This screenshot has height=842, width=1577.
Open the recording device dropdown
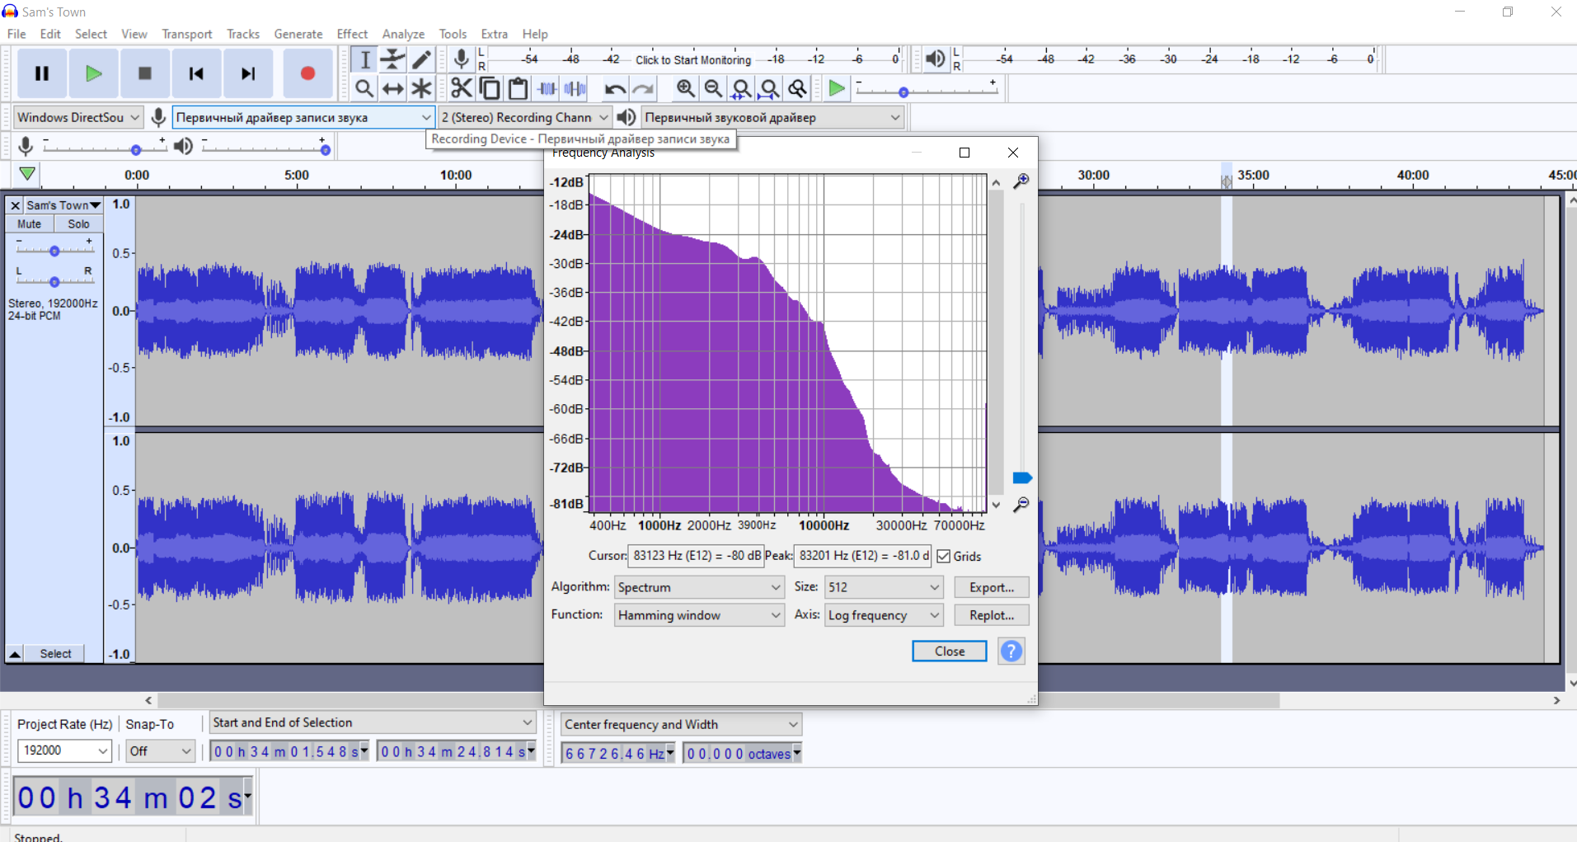(303, 117)
